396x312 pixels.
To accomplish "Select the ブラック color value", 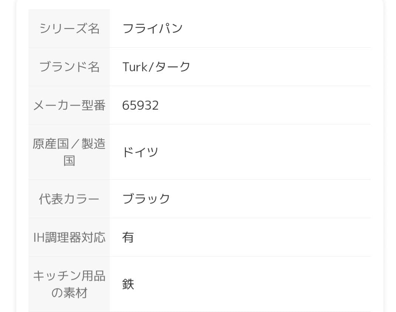I will 146,199.
